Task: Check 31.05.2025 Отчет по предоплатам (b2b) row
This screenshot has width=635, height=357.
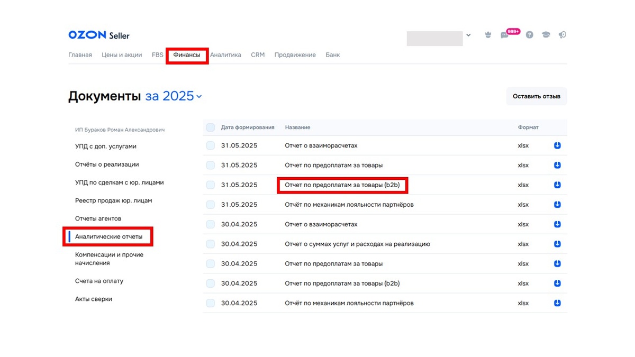Action: click(x=211, y=185)
